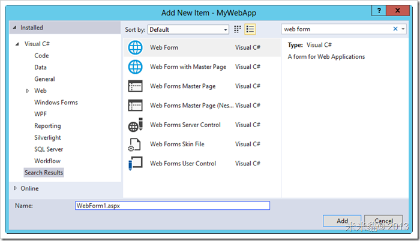
Task: Select the Visual C# tree label
Action: point(37,44)
